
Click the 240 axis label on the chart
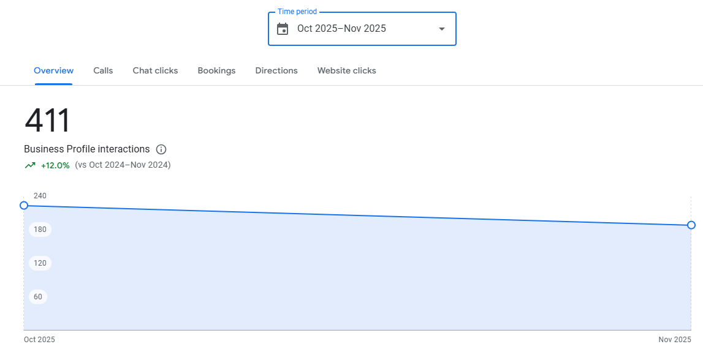(40, 195)
